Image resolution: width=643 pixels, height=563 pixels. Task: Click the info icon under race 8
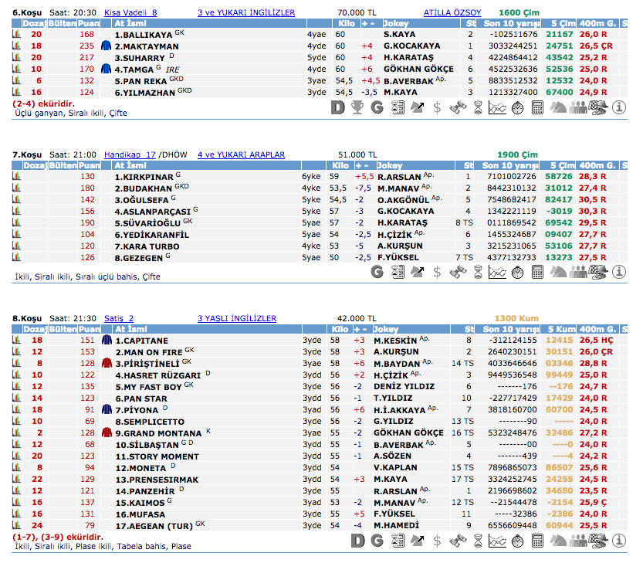tap(618, 541)
